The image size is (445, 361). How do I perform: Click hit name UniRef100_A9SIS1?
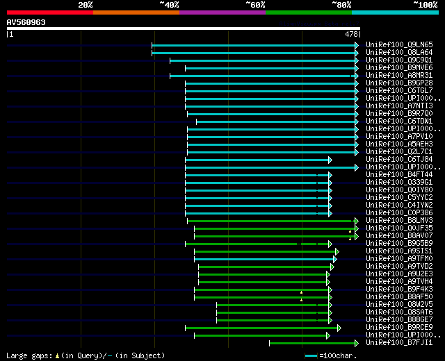[x=399, y=251]
